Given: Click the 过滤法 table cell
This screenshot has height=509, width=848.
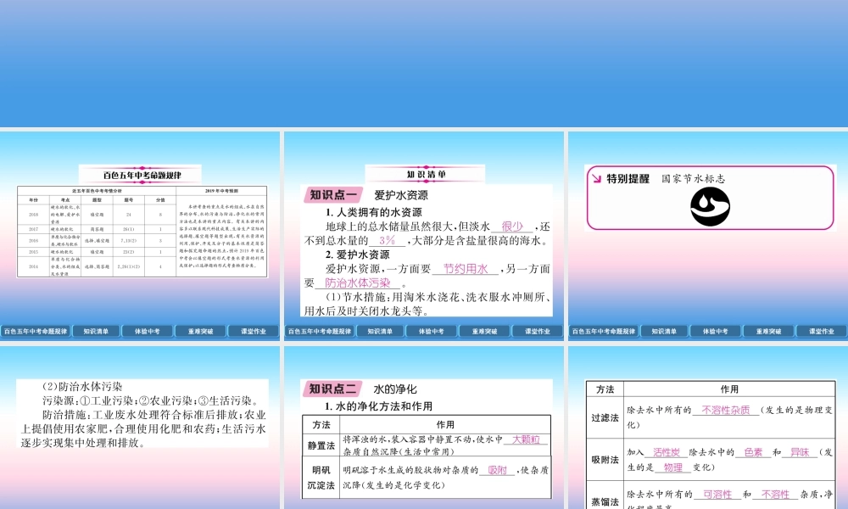Looking at the screenshot, I should tap(605, 417).
